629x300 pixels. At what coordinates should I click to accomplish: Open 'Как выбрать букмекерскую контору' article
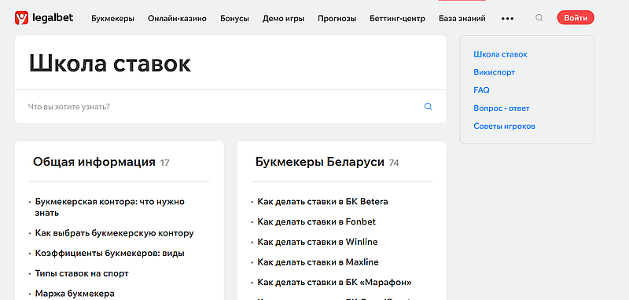[114, 233]
